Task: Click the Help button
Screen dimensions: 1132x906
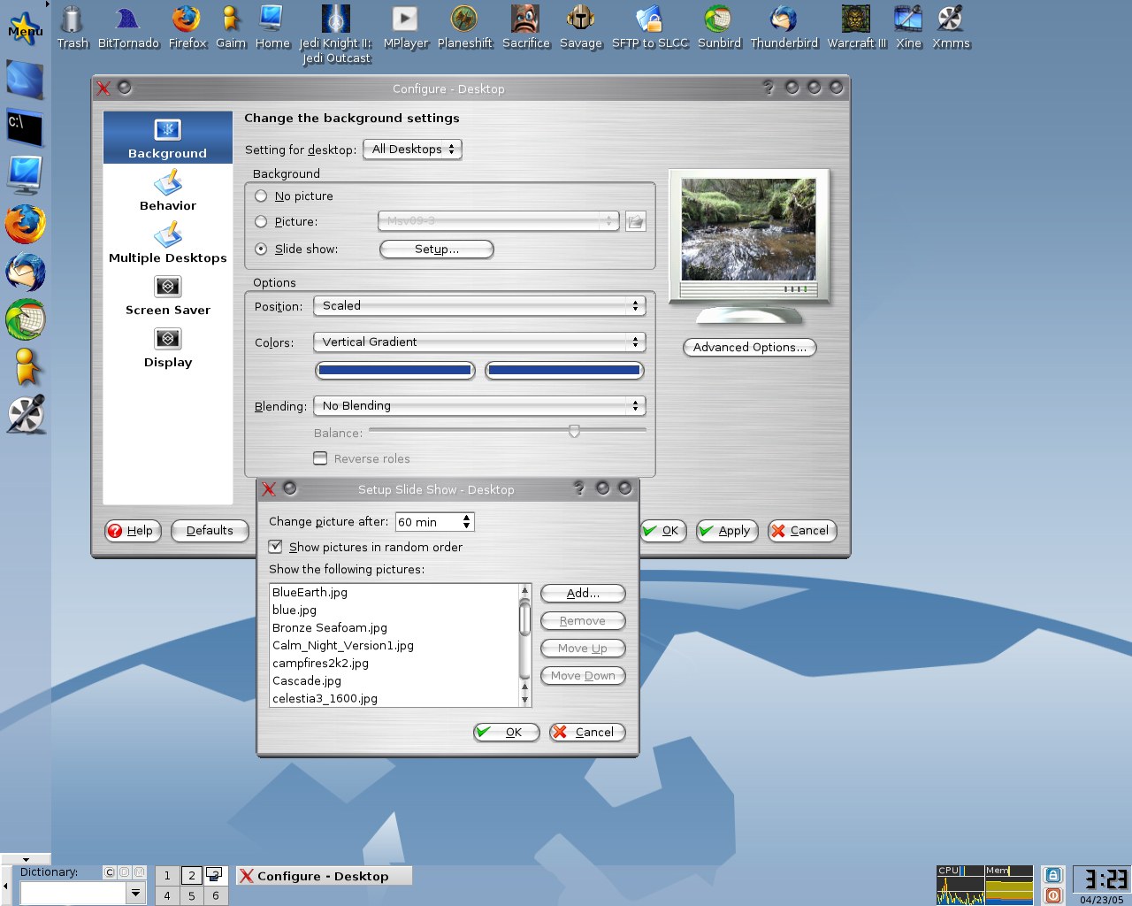Action: click(133, 531)
